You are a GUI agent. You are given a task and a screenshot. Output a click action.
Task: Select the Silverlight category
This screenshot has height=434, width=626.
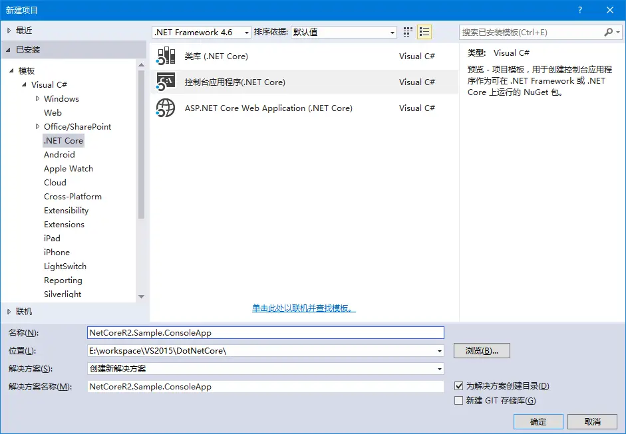pos(63,294)
